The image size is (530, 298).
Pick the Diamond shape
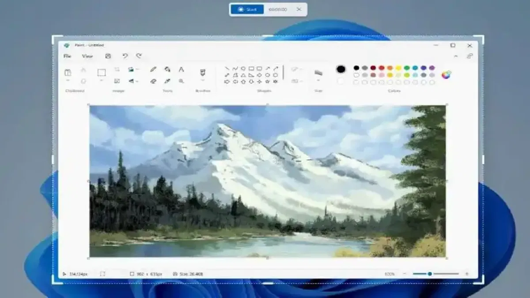[259, 75]
